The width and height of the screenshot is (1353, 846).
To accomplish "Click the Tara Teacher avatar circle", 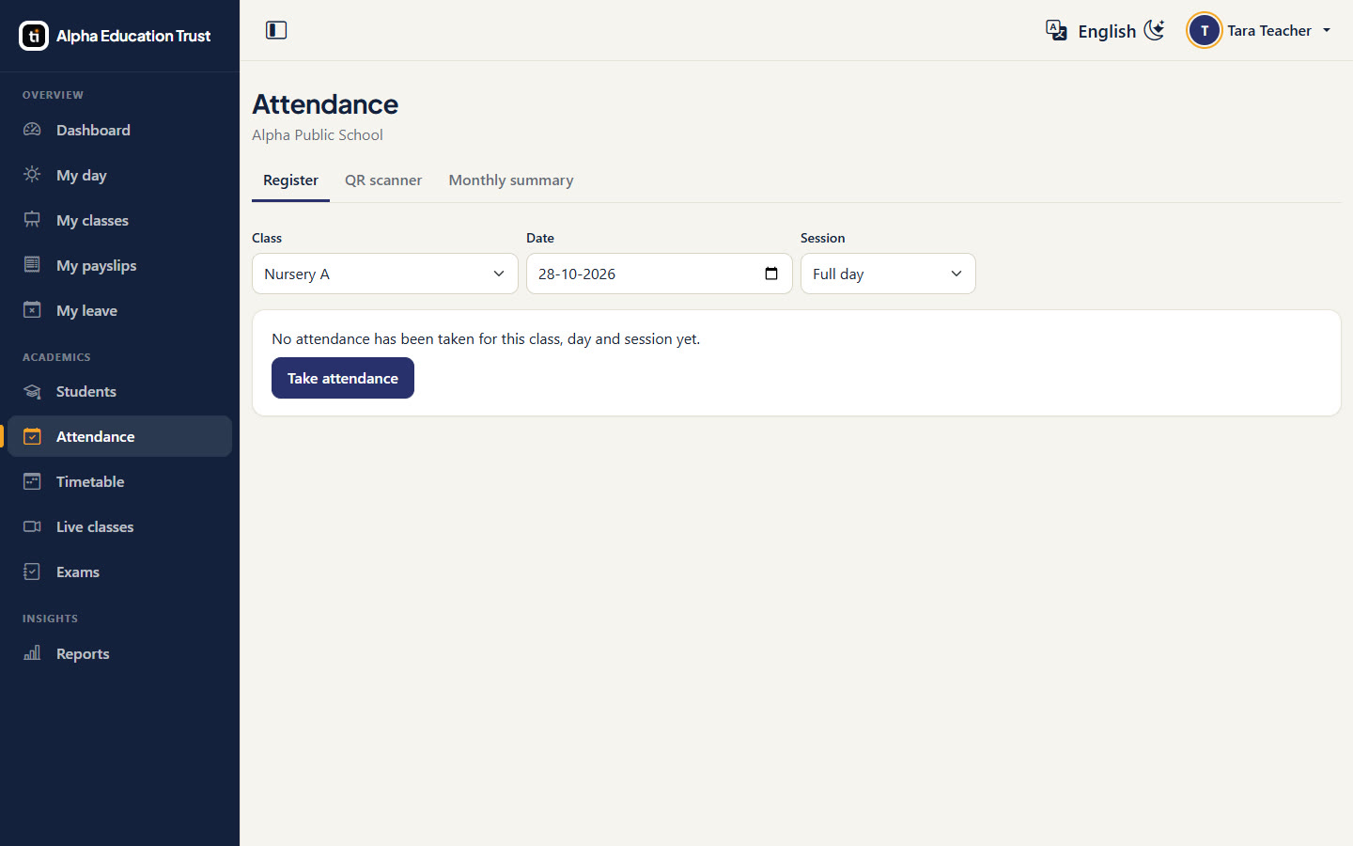I will click(x=1205, y=30).
